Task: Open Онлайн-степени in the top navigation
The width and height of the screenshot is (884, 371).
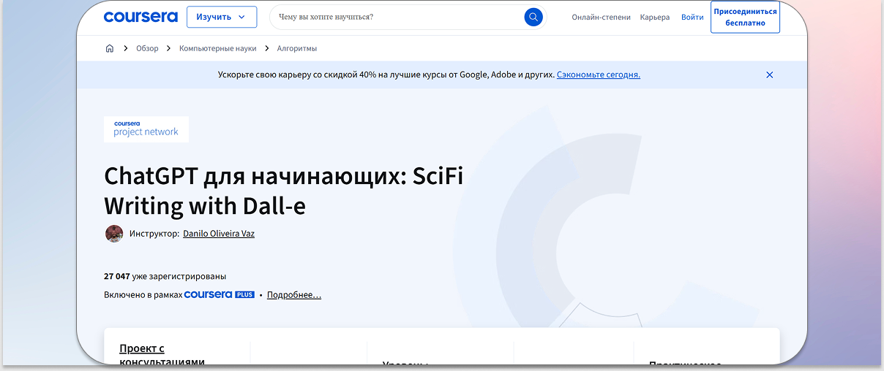Action: click(x=601, y=17)
